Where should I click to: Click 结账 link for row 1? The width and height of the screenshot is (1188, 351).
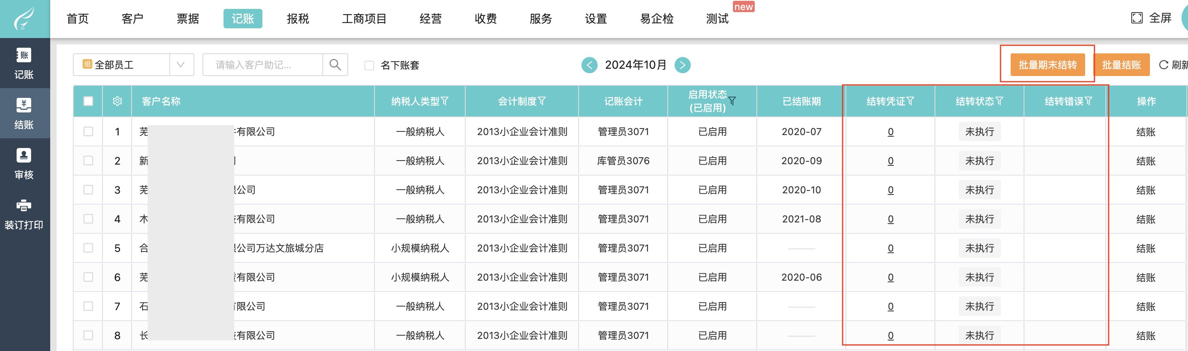click(1145, 132)
